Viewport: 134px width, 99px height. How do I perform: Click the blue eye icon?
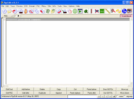130,11
